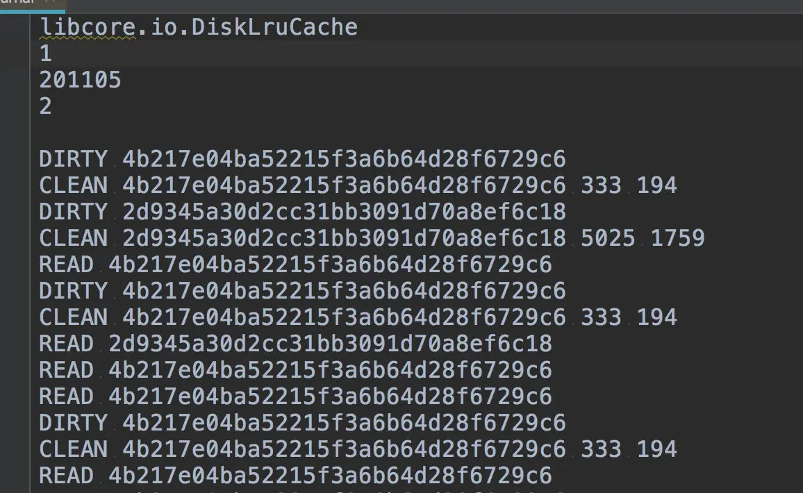
Task: Click the 5025 size value
Action: (607, 238)
